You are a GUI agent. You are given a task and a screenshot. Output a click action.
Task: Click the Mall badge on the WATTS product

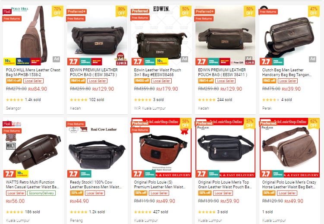[7, 124]
